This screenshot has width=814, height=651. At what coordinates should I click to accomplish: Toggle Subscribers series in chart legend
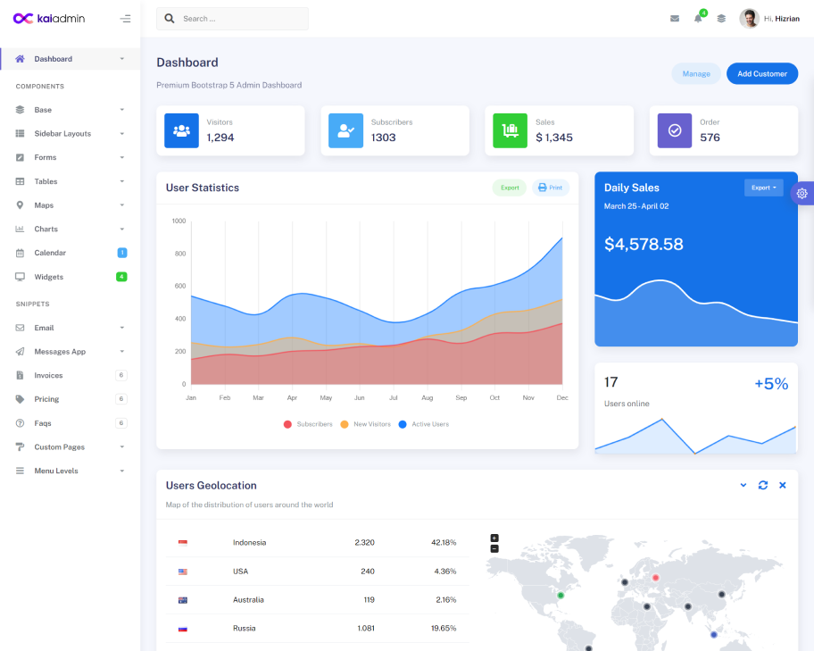point(308,424)
